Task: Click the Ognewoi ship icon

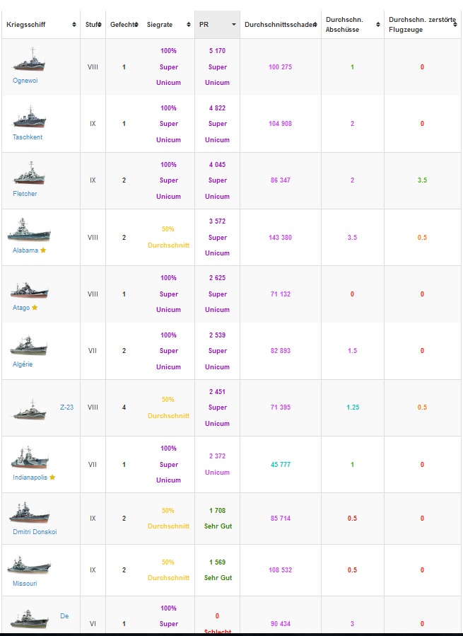Action: [x=29, y=59]
